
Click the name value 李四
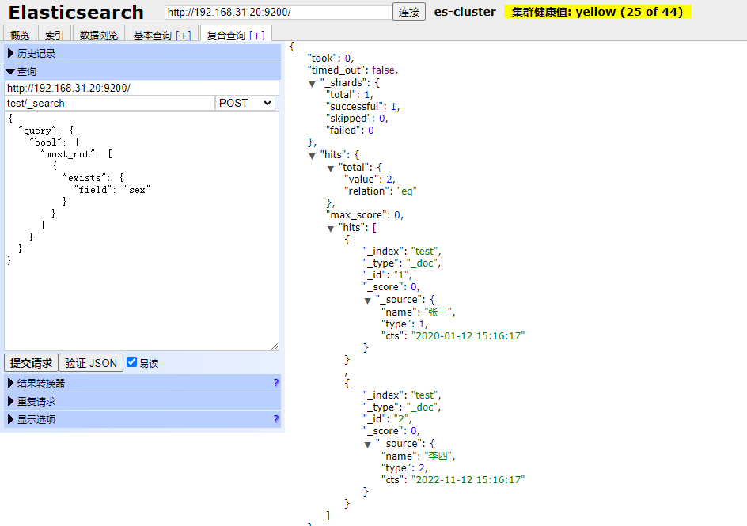coord(438,456)
